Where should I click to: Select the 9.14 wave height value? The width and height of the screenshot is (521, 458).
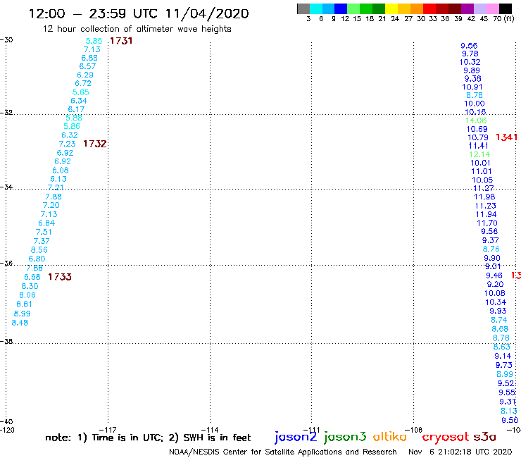tap(503, 356)
